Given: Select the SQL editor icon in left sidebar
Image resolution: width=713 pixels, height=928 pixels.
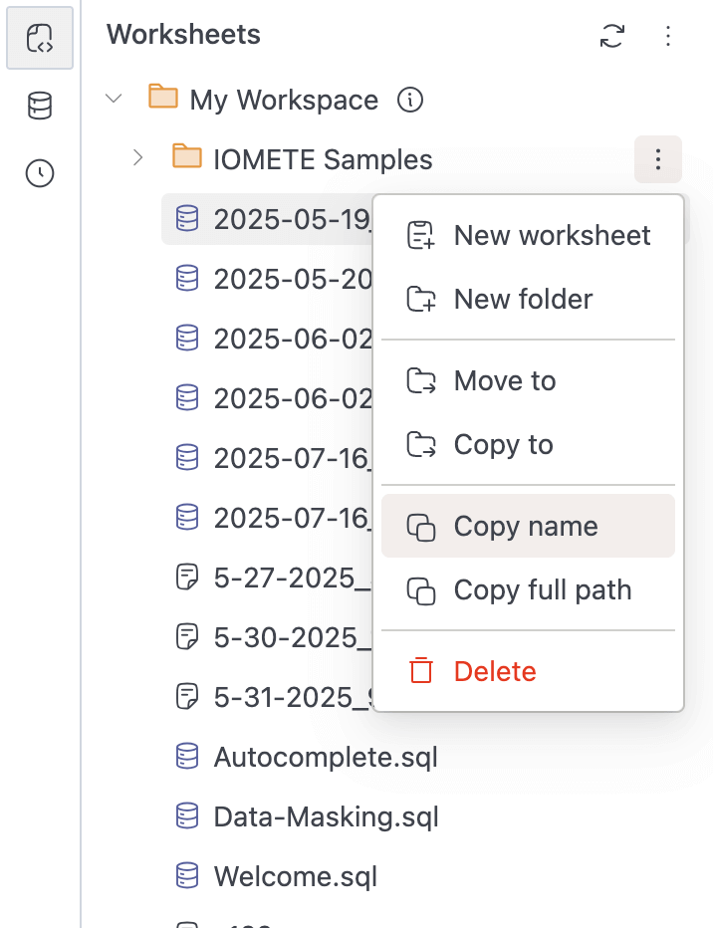Looking at the screenshot, I should tap(39, 38).
